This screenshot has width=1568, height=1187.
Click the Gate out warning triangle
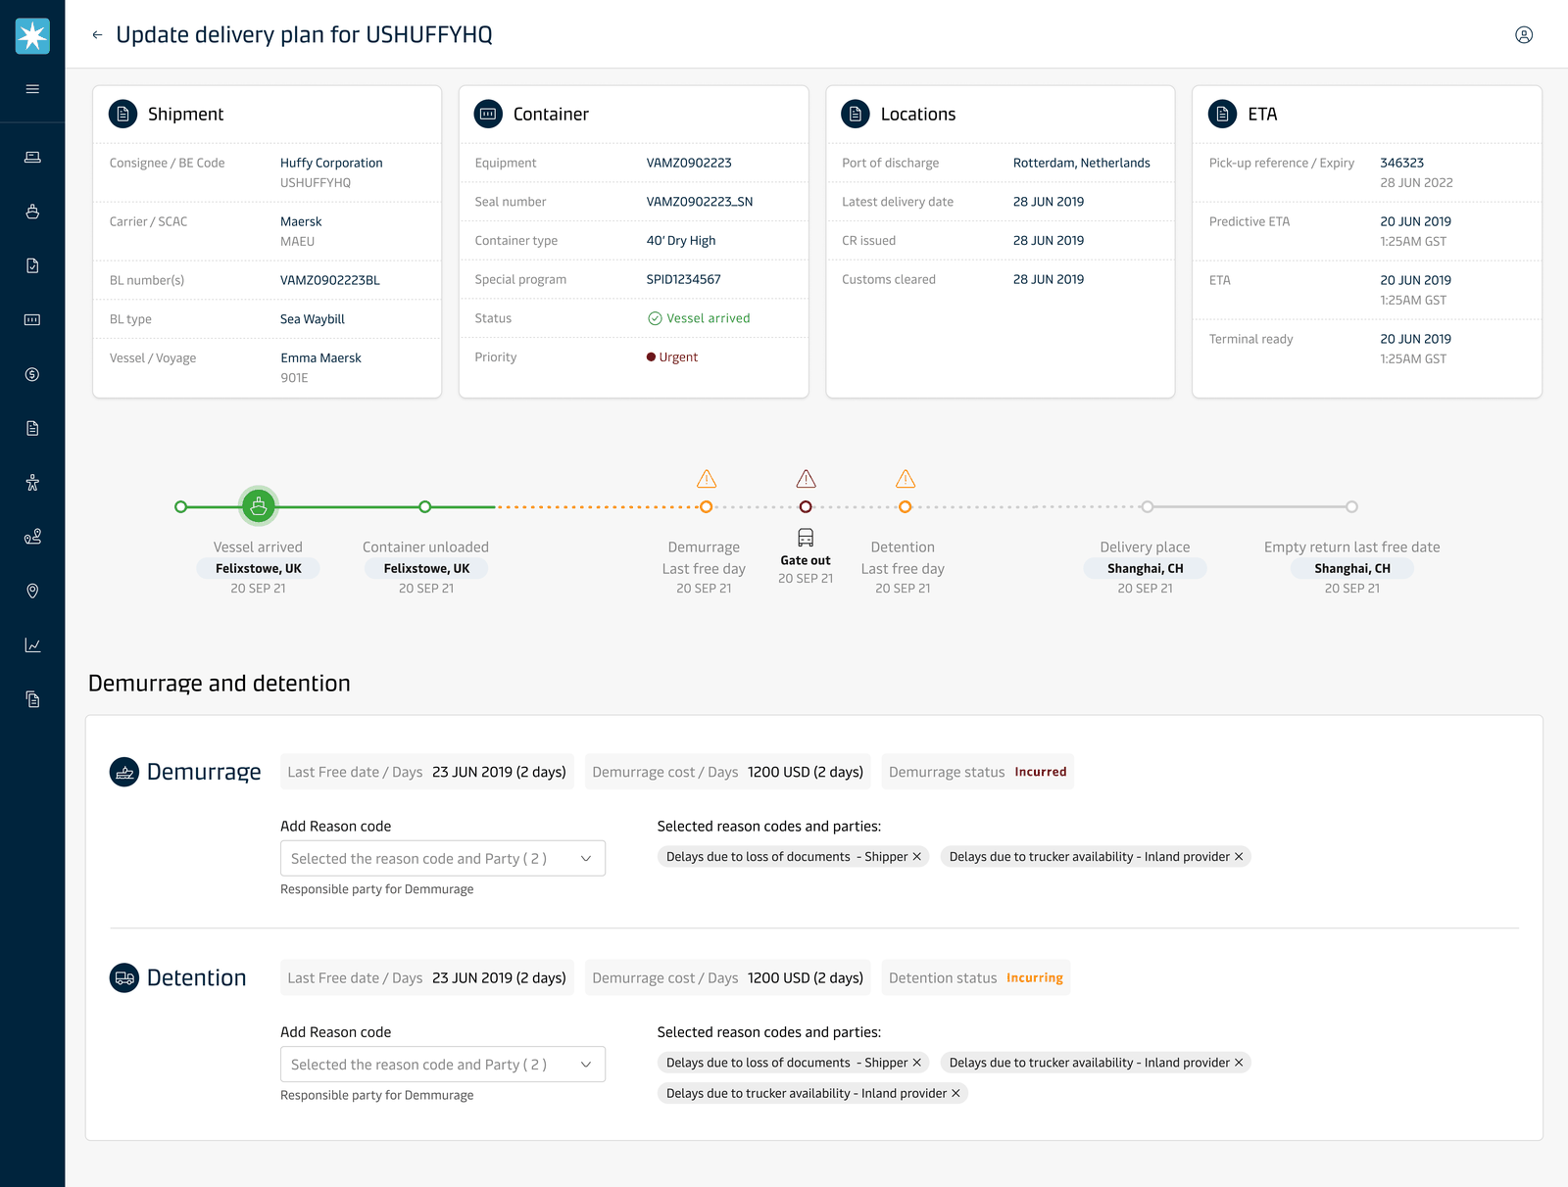tap(806, 479)
